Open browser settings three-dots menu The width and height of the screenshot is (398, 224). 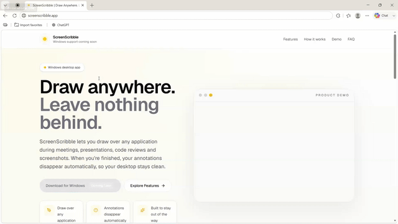coord(367,16)
